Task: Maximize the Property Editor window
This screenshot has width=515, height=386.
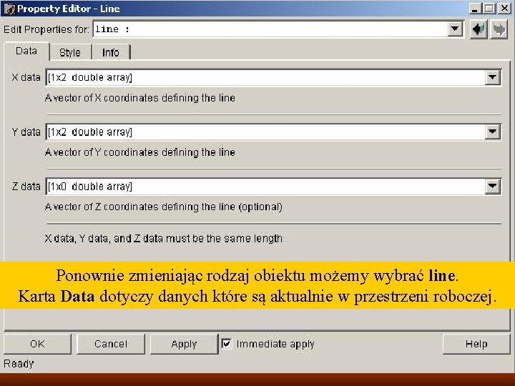Action: coord(489,9)
